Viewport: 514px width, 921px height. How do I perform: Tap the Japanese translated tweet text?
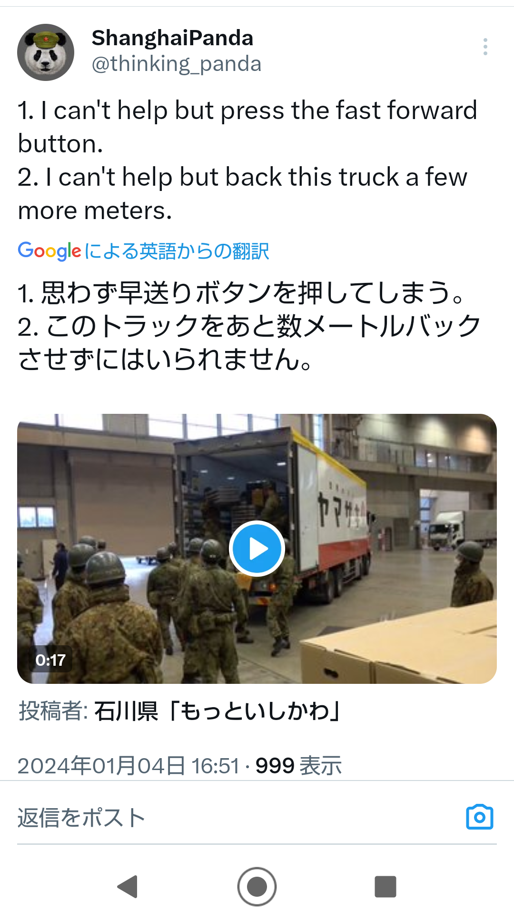tap(249, 326)
